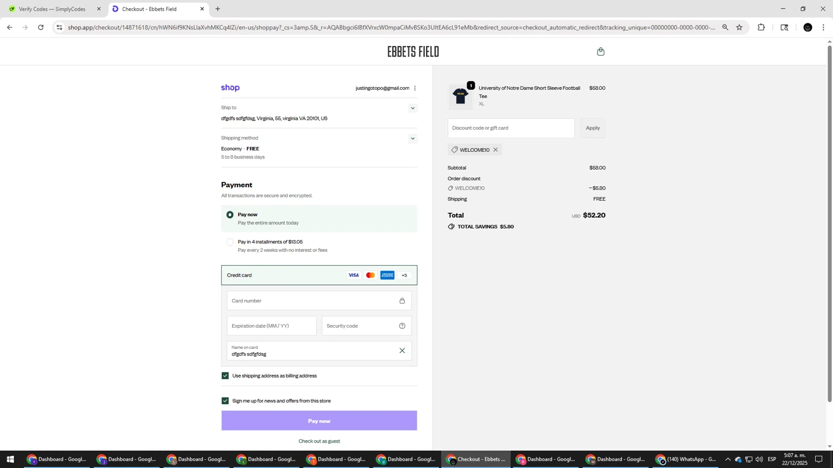Viewport: 833px width, 468px height.
Task: Expand the Shipping method section
Action: (x=413, y=139)
